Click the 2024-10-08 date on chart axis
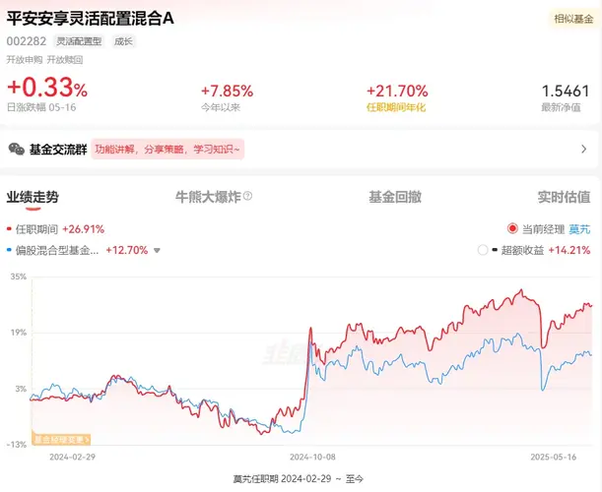This screenshot has width=602, height=492. 314,457
